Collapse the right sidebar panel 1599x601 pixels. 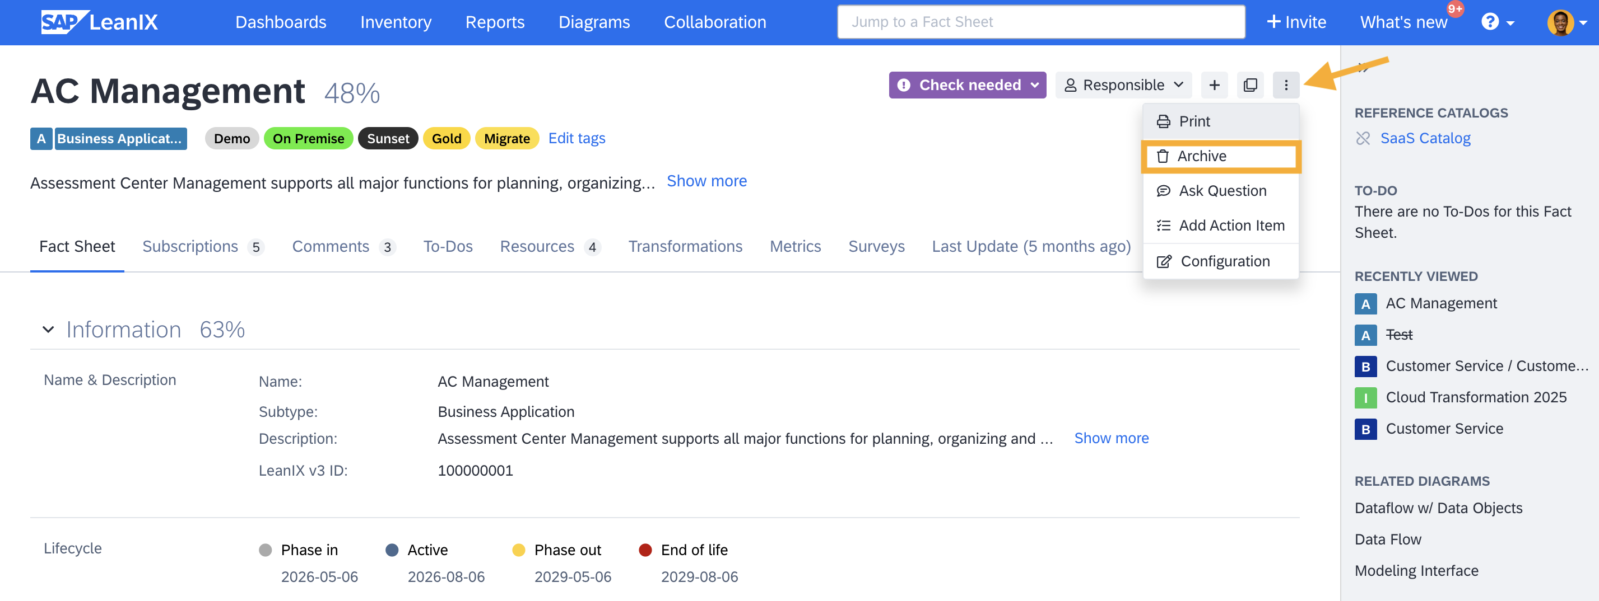coord(1363,67)
